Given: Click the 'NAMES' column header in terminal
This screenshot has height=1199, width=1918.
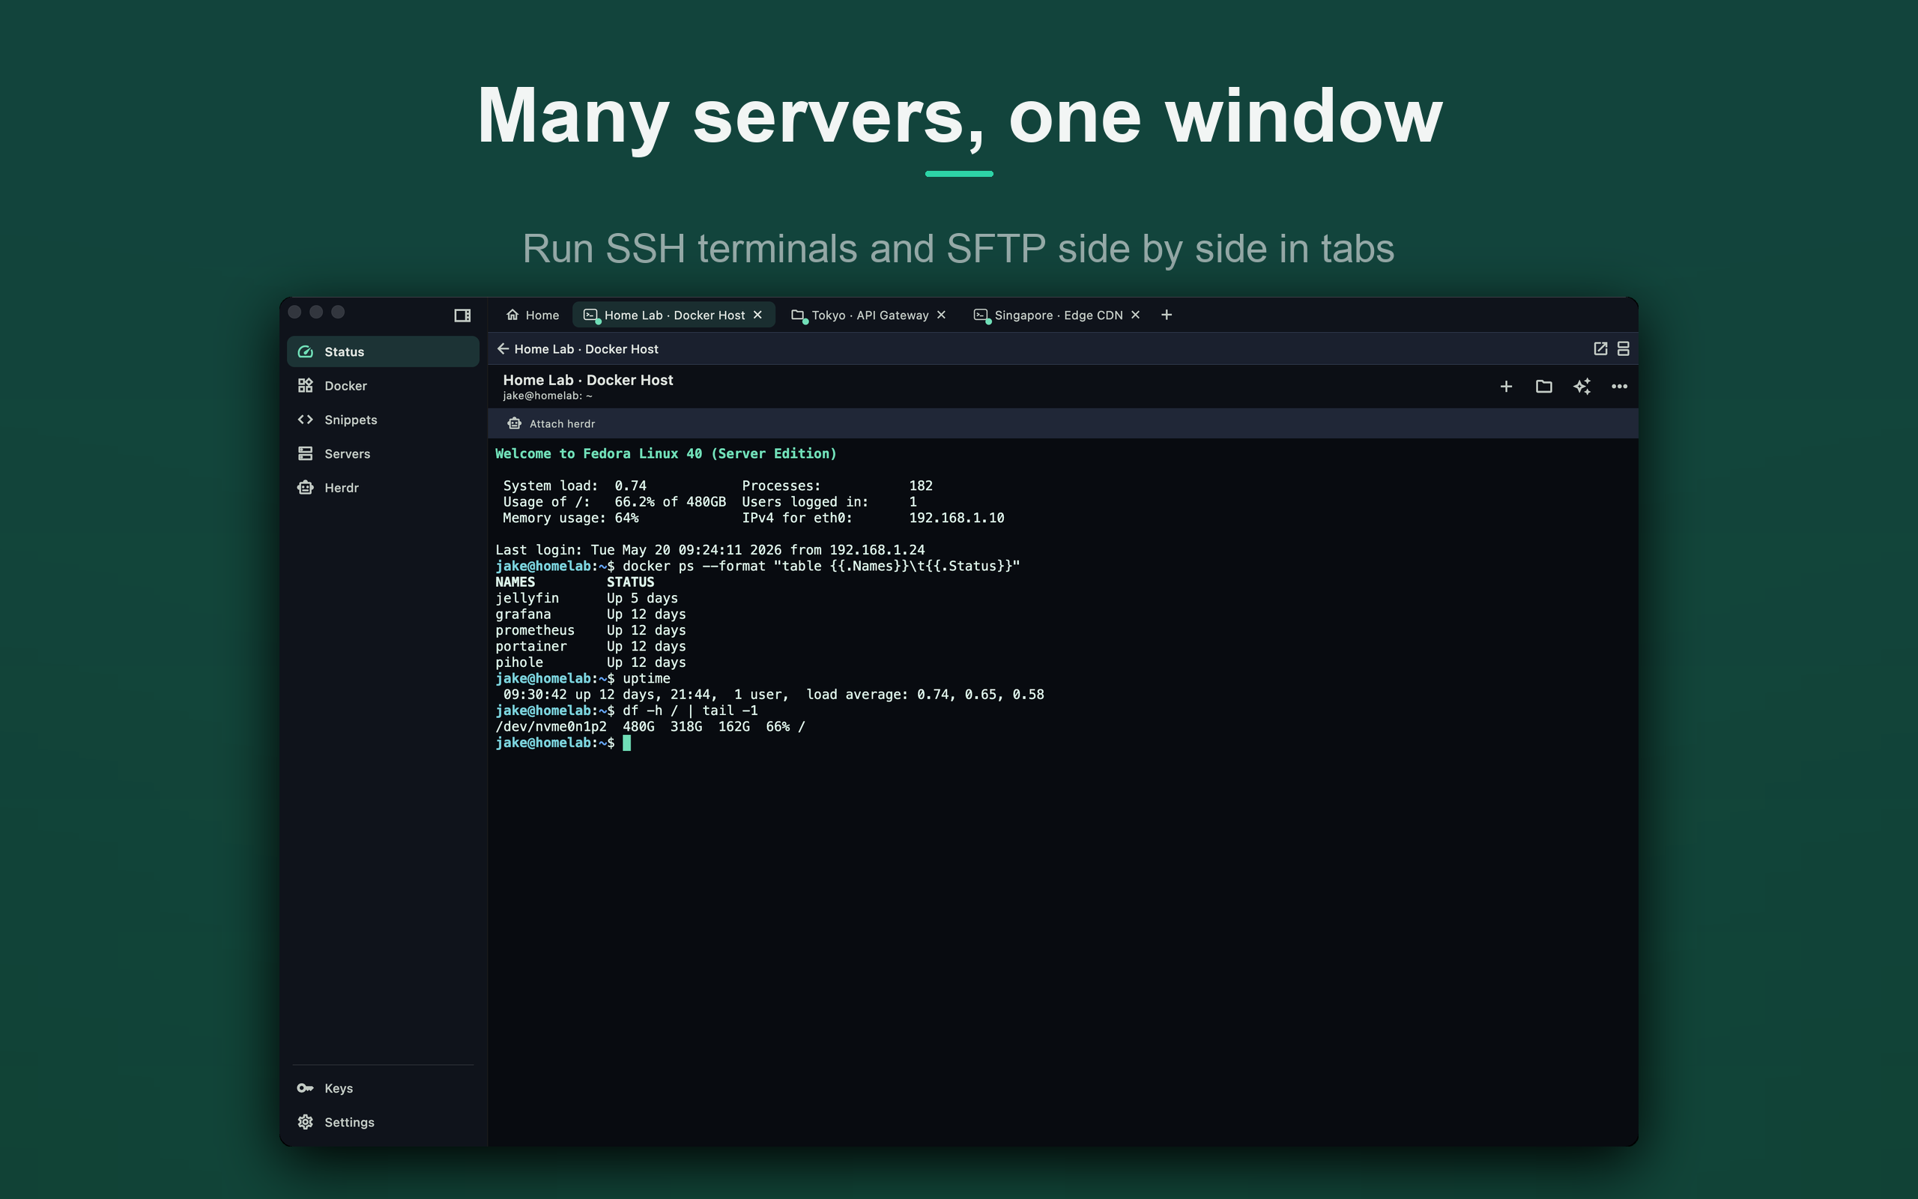Looking at the screenshot, I should (515, 582).
